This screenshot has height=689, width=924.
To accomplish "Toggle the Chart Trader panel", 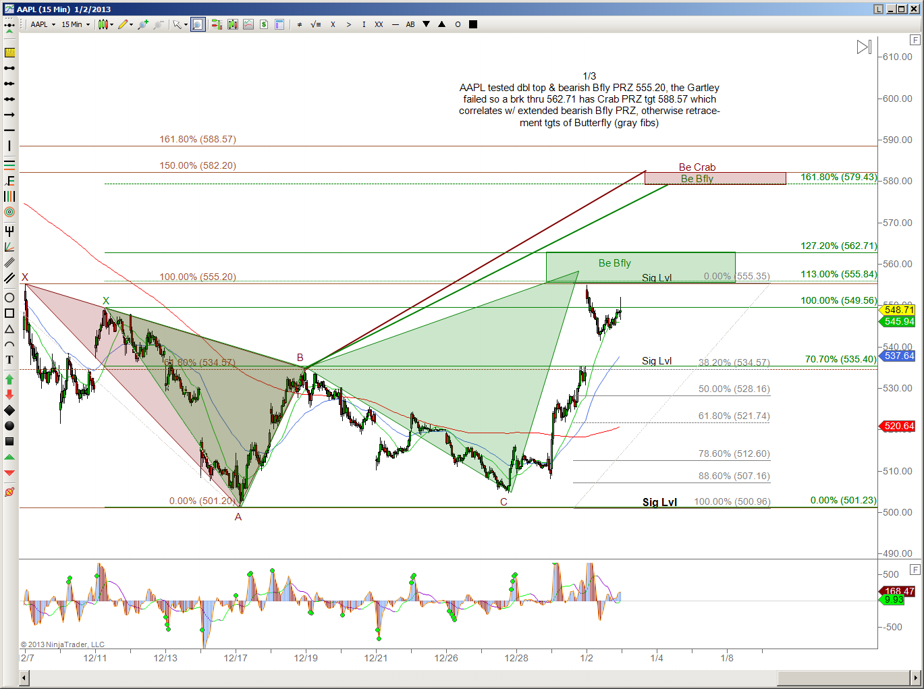I will pos(264,24).
